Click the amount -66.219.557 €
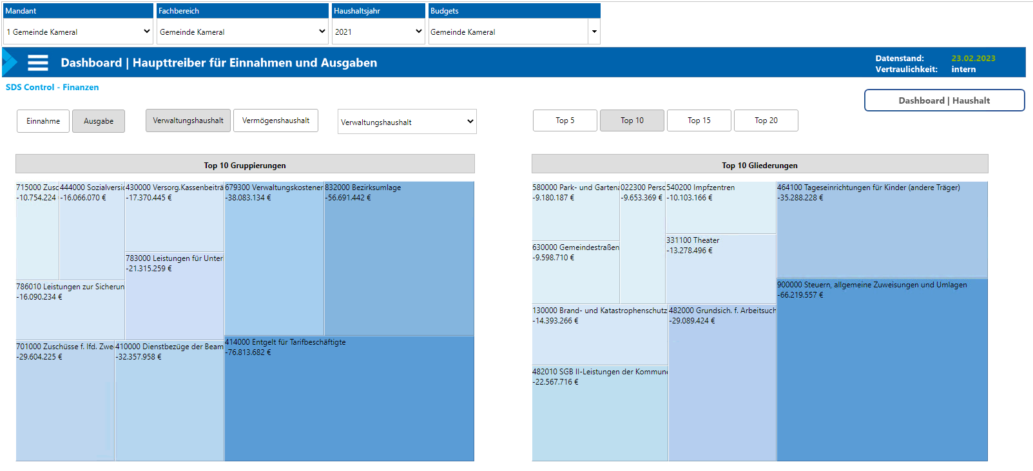This screenshot has height=471, width=1033. coord(800,295)
